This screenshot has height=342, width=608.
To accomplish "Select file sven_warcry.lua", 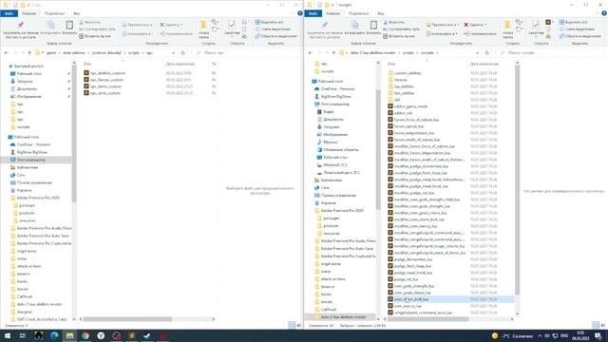I will 408,306.
